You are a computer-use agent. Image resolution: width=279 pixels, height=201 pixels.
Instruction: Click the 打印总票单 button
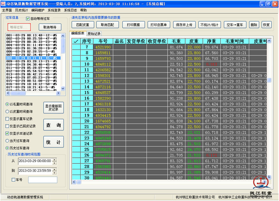[x=159, y=25]
